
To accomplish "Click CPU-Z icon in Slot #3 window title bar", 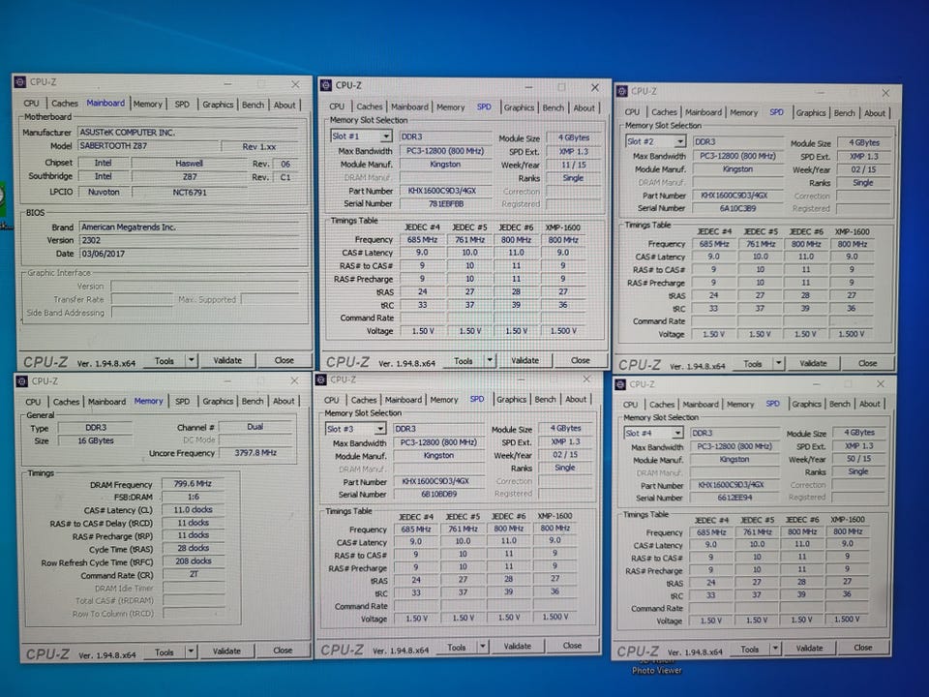I will click(321, 379).
